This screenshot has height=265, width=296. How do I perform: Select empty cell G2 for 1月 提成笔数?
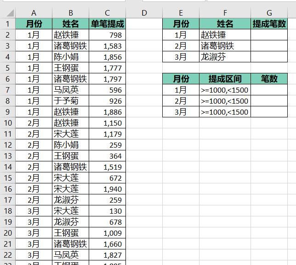[x=269, y=35]
